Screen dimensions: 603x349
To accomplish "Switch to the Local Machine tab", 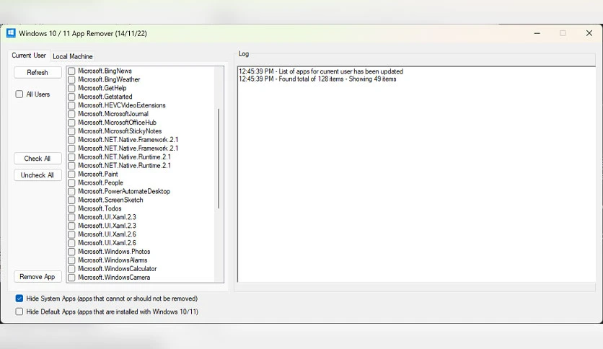I will point(73,56).
